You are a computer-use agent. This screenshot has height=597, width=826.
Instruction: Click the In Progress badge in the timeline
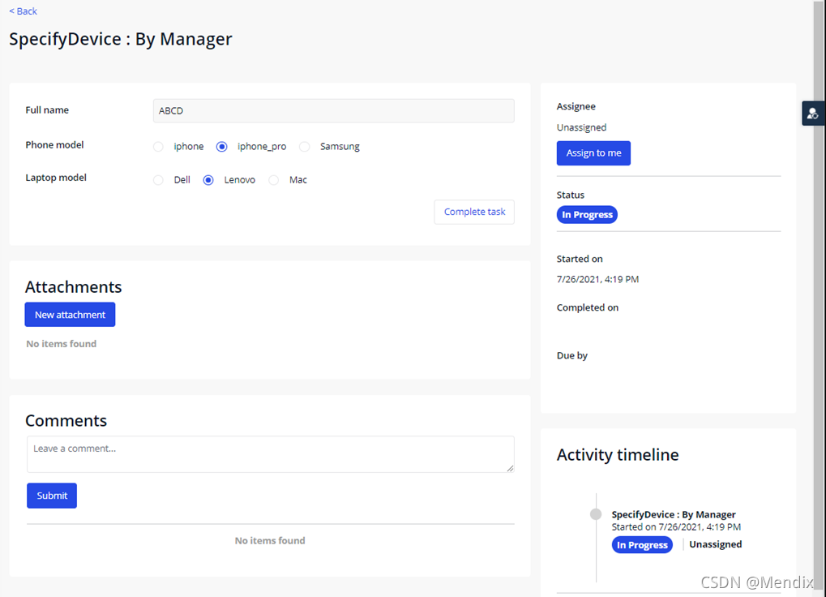coord(641,544)
